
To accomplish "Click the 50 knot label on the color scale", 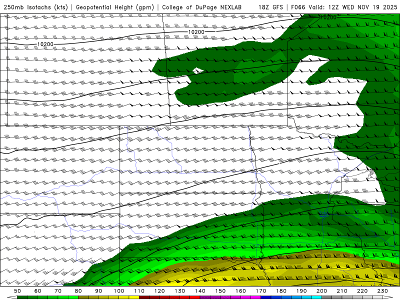I will [17, 291].
